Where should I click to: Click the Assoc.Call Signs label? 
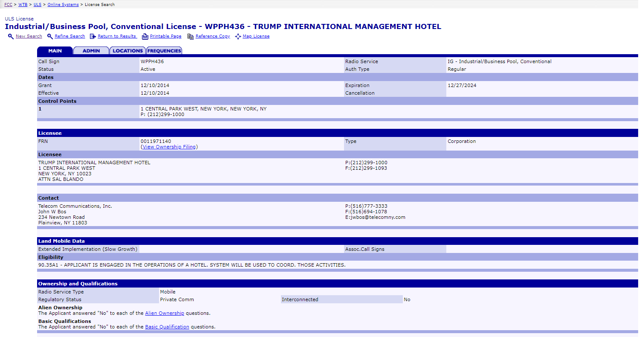(365, 249)
